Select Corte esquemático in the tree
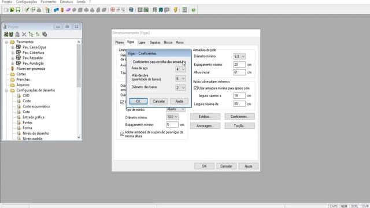Viewport: 370px width, 208px height. 36,106
